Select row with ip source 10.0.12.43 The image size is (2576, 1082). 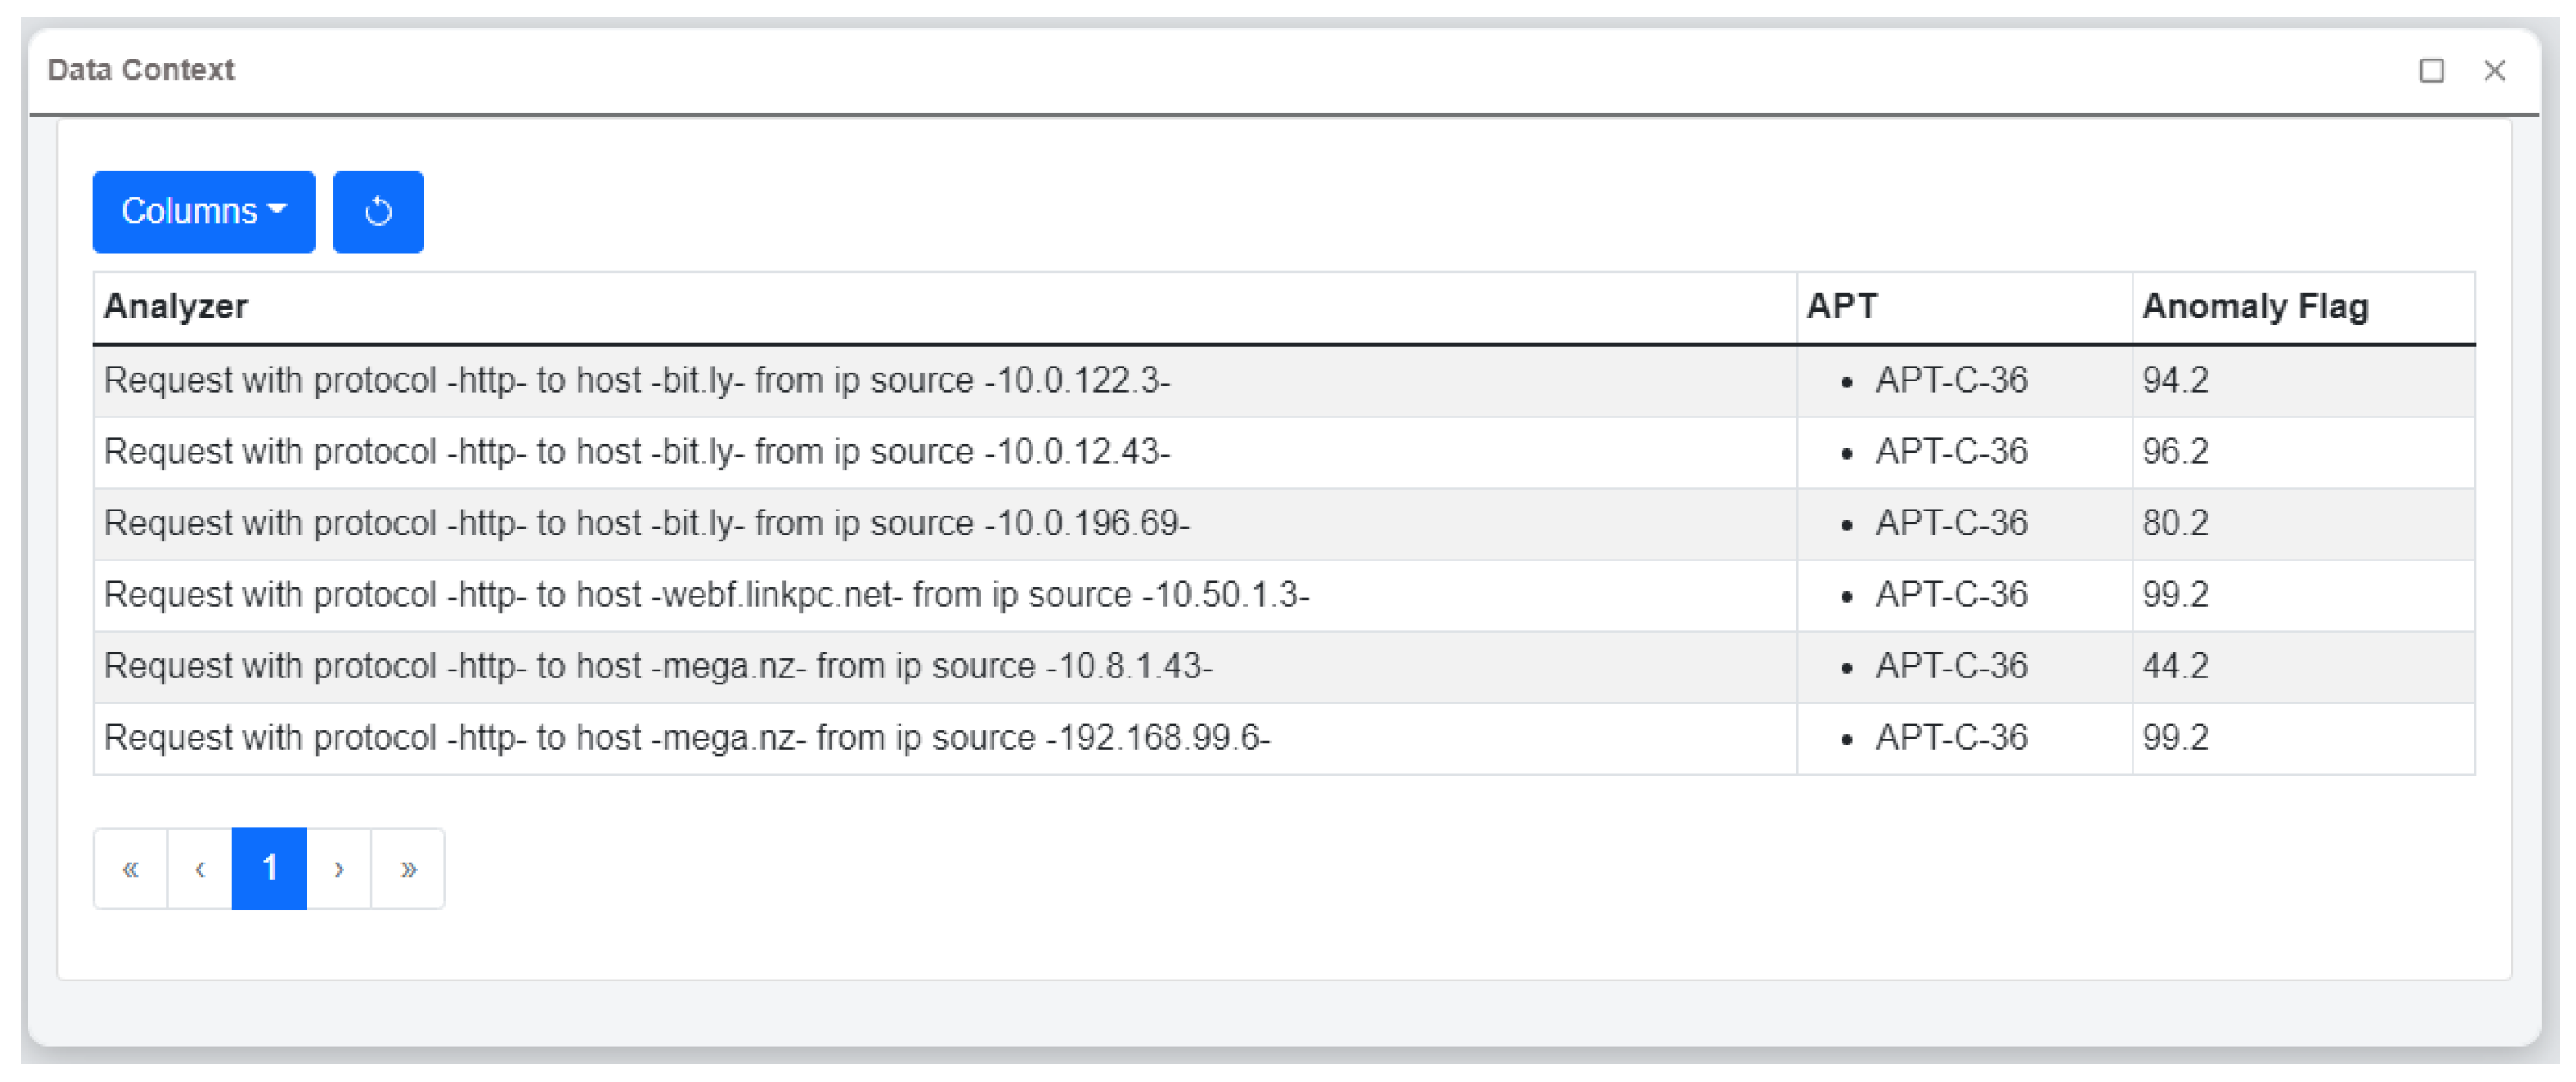tap(637, 452)
